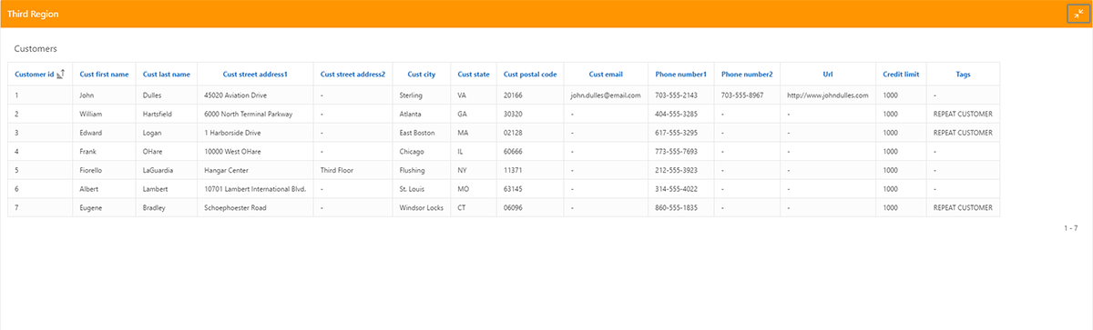
Task: Select last name 'LaGuardia'
Action: (158, 170)
